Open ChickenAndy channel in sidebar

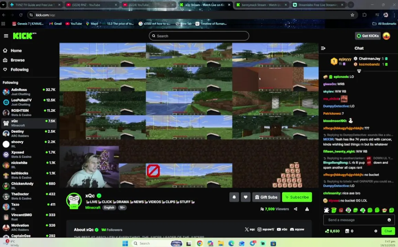point(29,186)
